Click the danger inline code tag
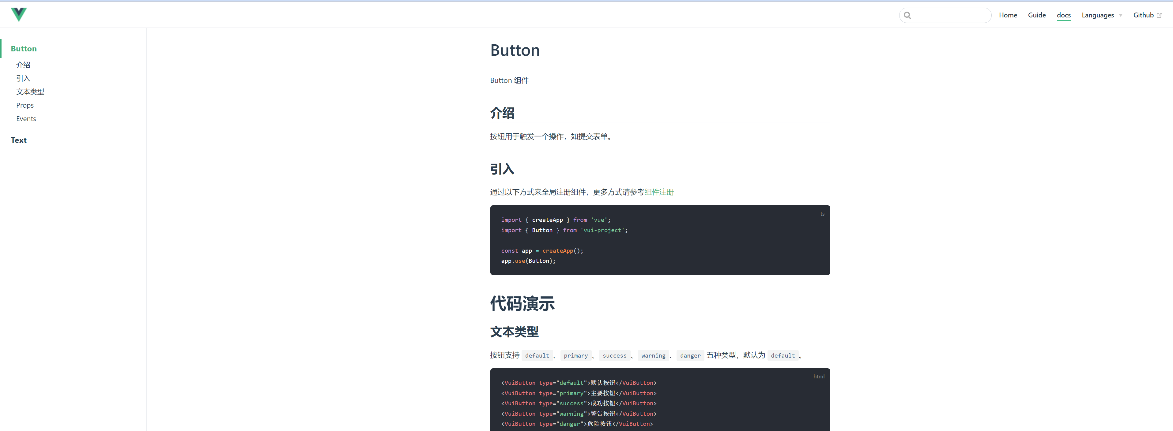Viewport: 1173px width, 431px height. 690,355
